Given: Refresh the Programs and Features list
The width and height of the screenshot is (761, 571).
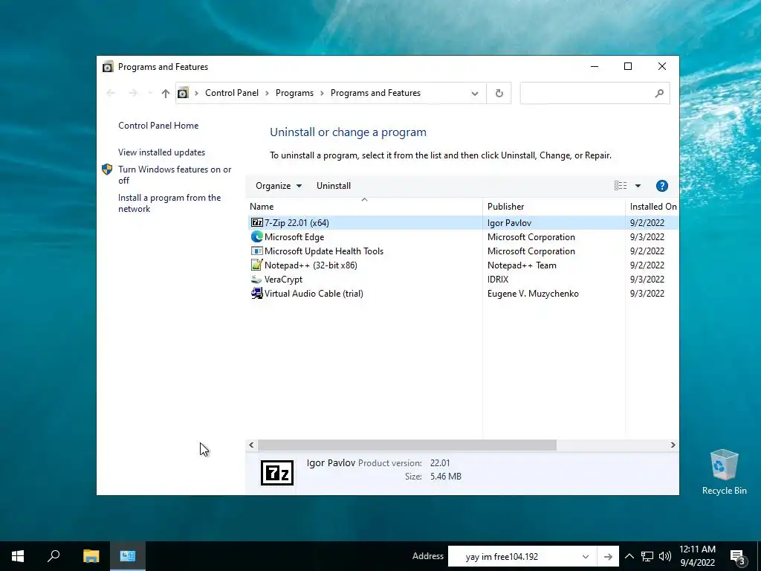Looking at the screenshot, I should point(499,93).
